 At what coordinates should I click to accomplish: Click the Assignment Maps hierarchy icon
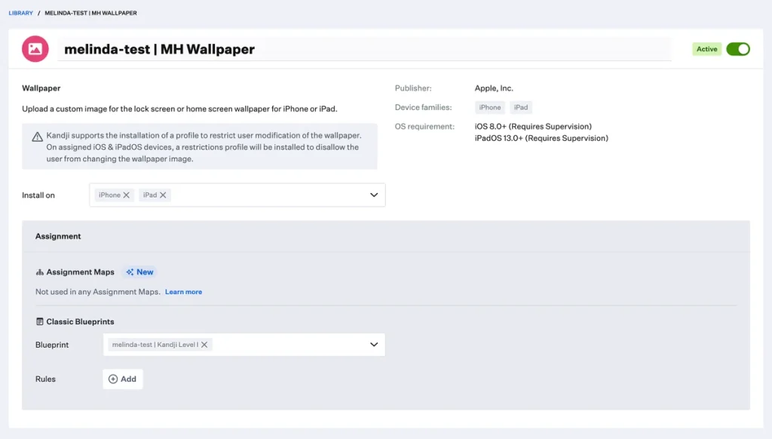(x=40, y=272)
